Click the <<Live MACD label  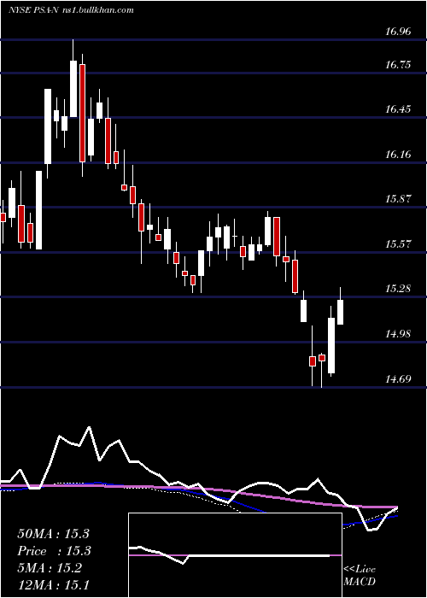(360, 576)
